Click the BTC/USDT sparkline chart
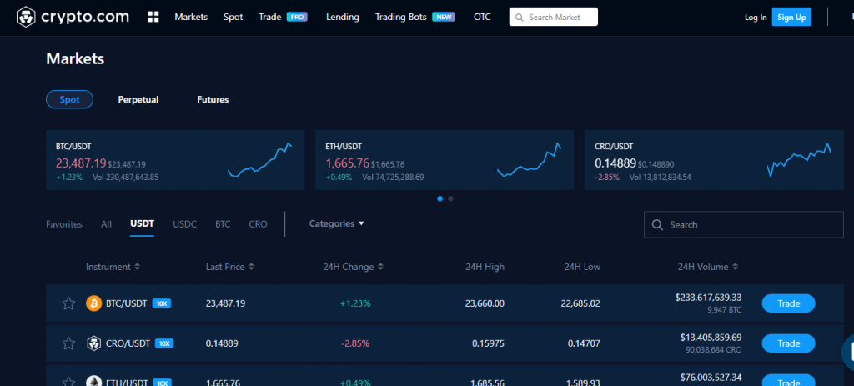The width and height of the screenshot is (854, 386). [260, 160]
